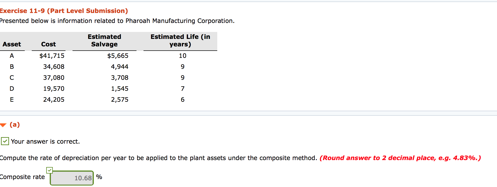Select Asset B row label

[x=11, y=67]
